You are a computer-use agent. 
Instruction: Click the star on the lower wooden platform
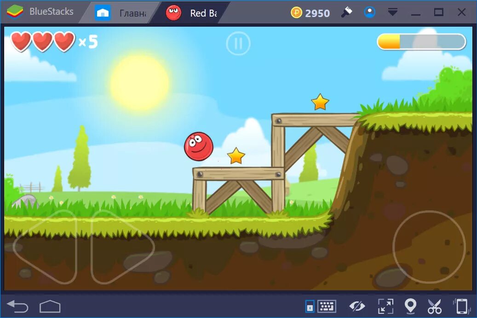tap(236, 156)
